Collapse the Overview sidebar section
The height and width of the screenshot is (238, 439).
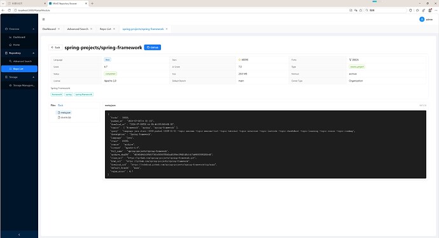click(33, 29)
